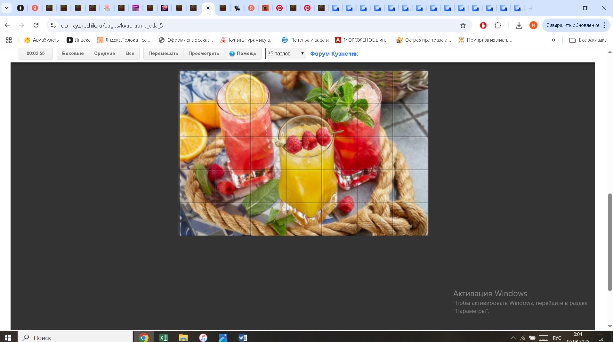The image size is (613, 342).
Task: Open the Яндекс.Толока bookmark
Action: 124,40
